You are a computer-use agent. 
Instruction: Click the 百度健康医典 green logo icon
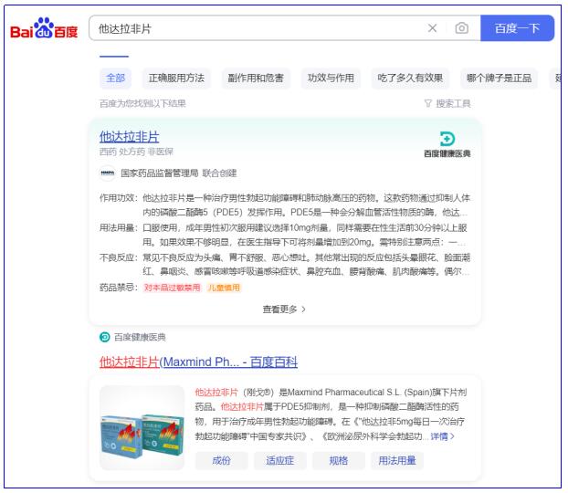click(x=447, y=139)
